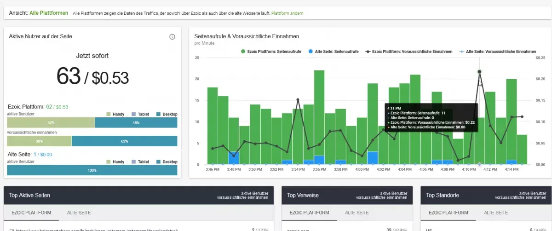Click the Handy 52% active users bar segment

tap(51, 123)
